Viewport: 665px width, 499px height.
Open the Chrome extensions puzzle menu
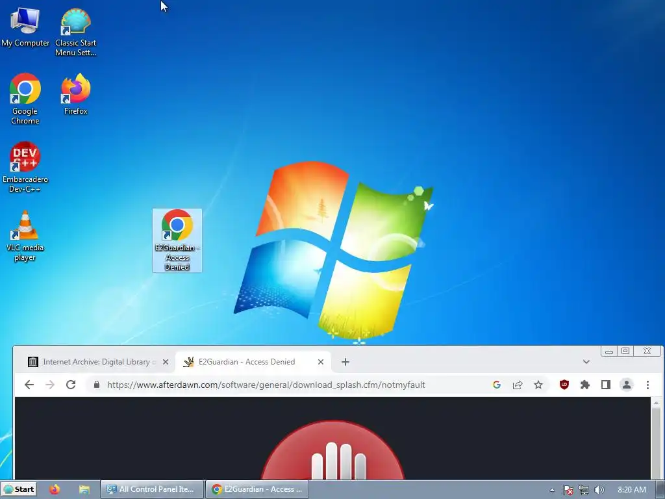[x=585, y=385]
